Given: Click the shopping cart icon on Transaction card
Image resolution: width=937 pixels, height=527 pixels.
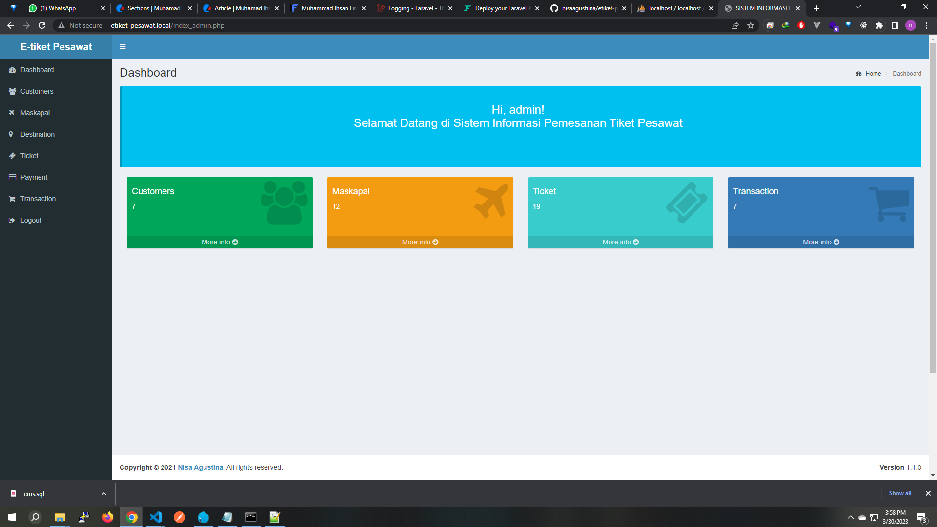Looking at the screenshot, I should click(x=889, y=204).
